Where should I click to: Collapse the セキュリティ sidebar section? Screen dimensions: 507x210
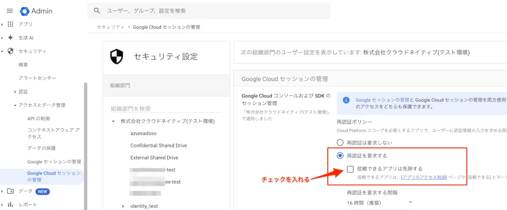[3, 51]
